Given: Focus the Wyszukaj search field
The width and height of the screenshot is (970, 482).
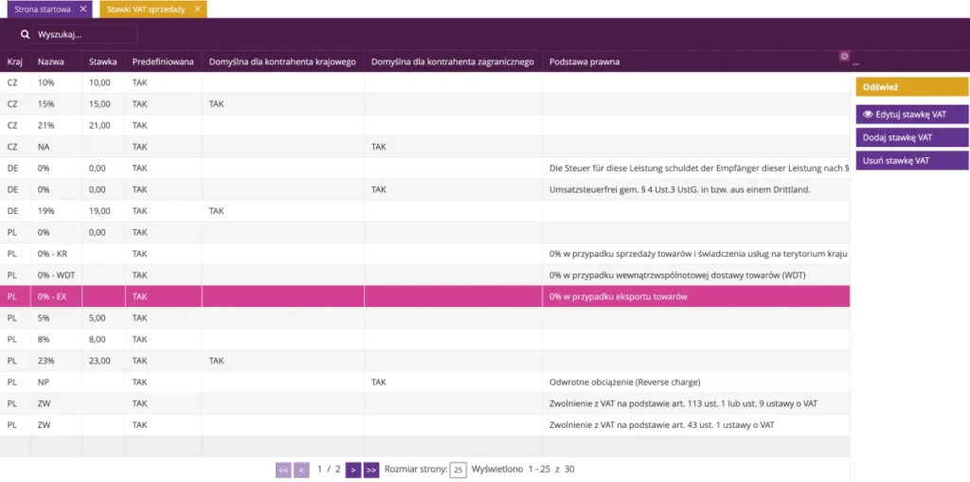Looking at the screenshot, I should tap(85, 35).
